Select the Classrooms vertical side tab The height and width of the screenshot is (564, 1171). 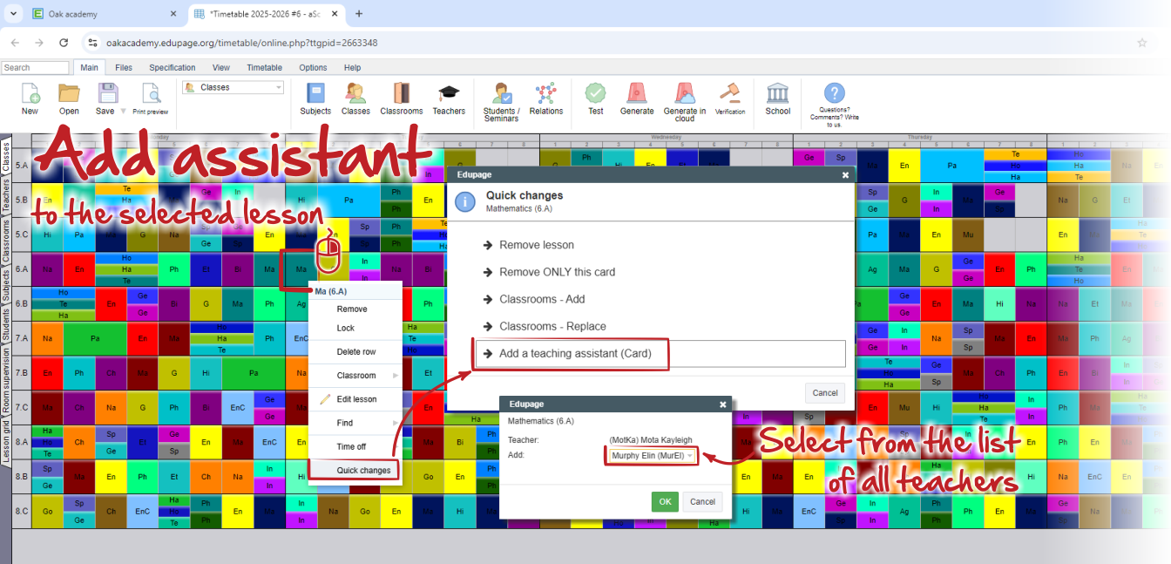coord(6,241)
